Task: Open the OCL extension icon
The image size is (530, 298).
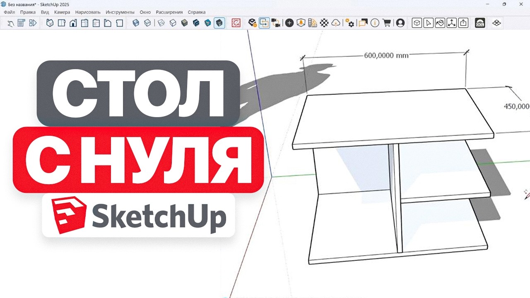Action: coord(480,23)
